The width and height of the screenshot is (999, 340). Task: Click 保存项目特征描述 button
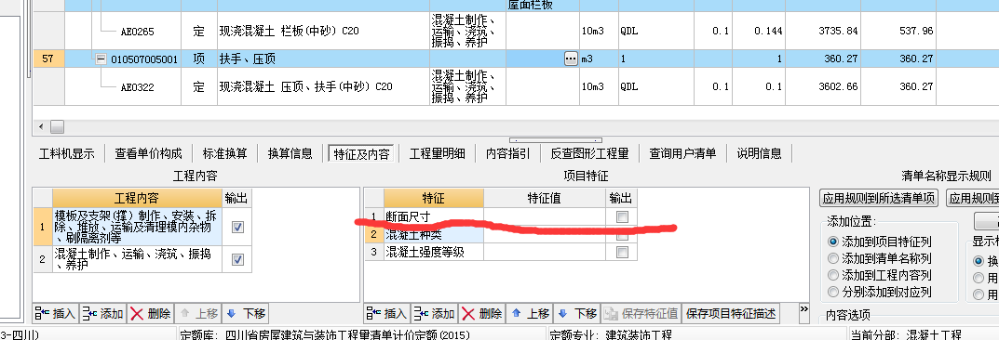[730, 313]
